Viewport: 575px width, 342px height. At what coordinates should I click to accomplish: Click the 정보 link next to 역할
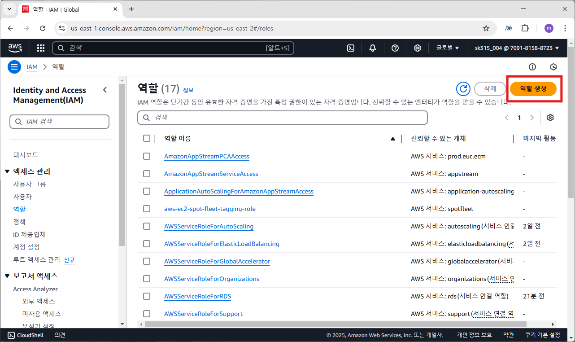[188, 90]
